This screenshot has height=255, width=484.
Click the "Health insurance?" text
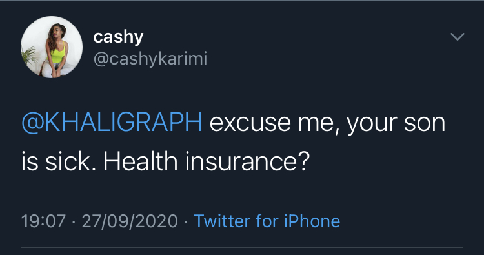point(207,161)
